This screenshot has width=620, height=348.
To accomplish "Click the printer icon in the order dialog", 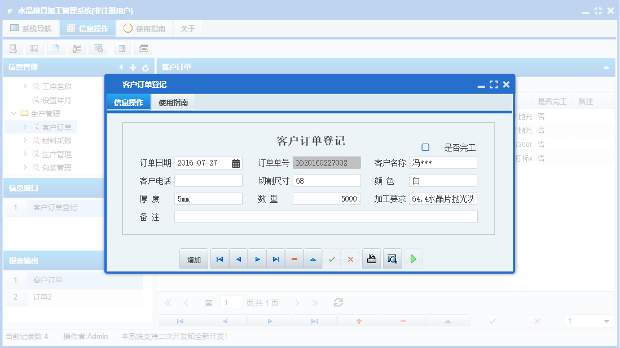I will (371, 258).
